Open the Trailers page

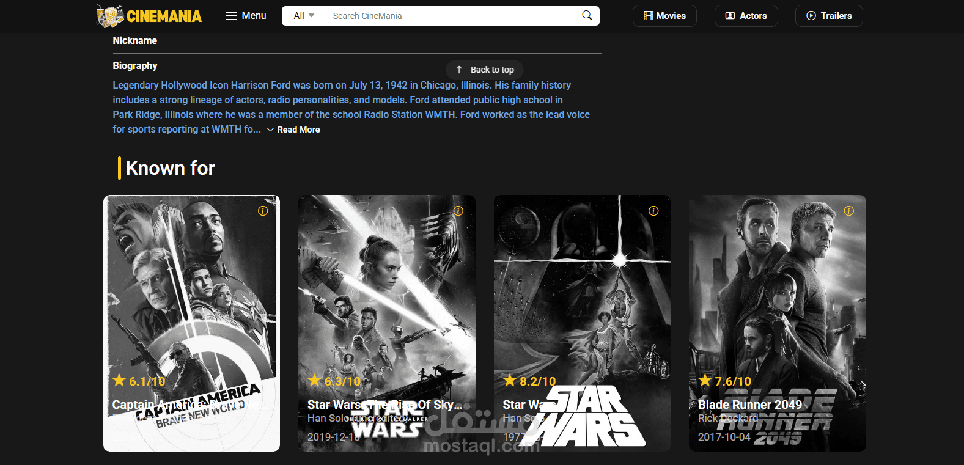click(829, 16)
